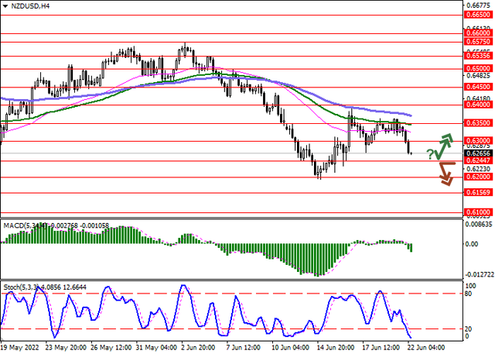The image size is (495, 354).
Task: Click the Stochastic 80 level label
Action: click(x=469, y=294)
